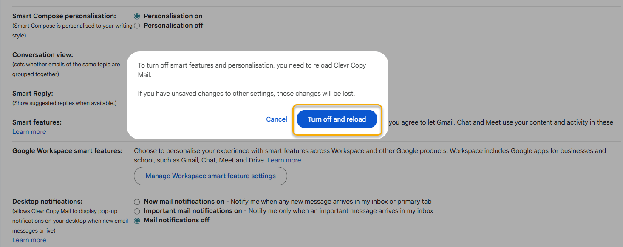Cancel the reload confirmation dialog
Viewport: 623px width, 247px height.
[x=277, y=119]
